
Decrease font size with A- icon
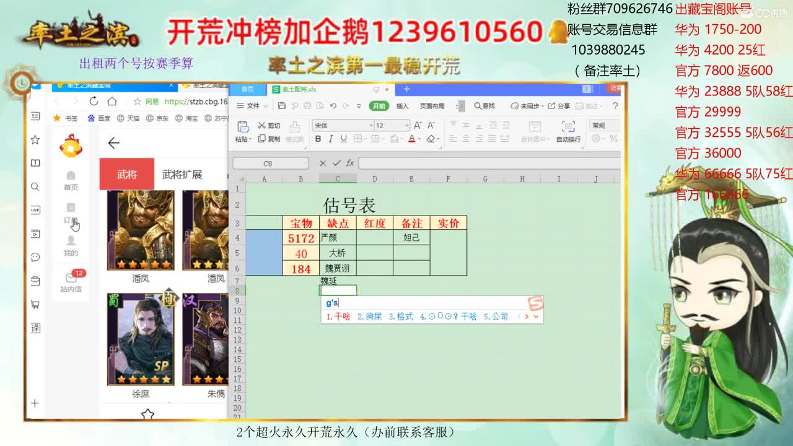[x=431, y=125]
